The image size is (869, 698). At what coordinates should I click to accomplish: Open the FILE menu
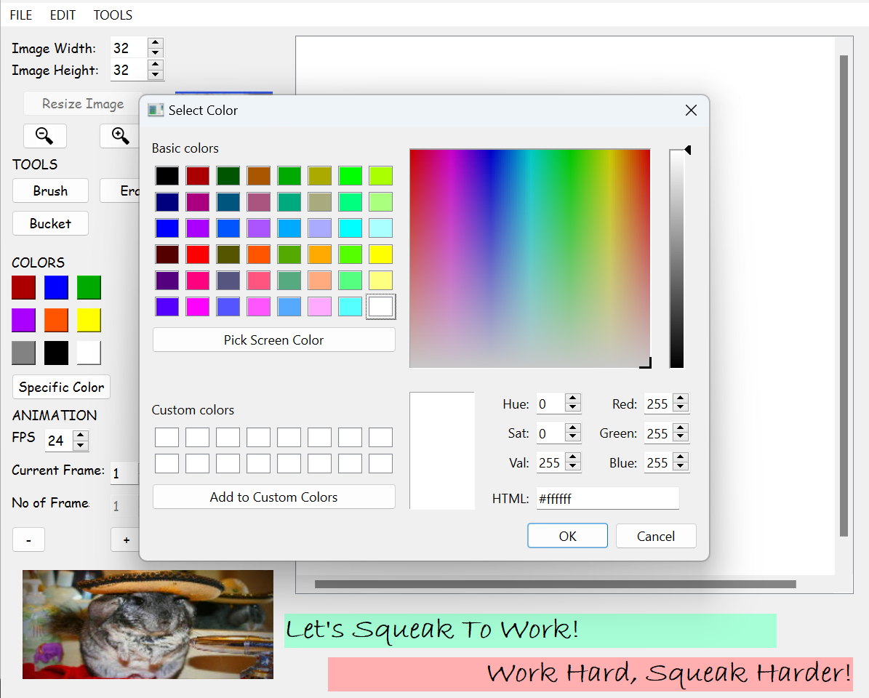tap(21, 15)
